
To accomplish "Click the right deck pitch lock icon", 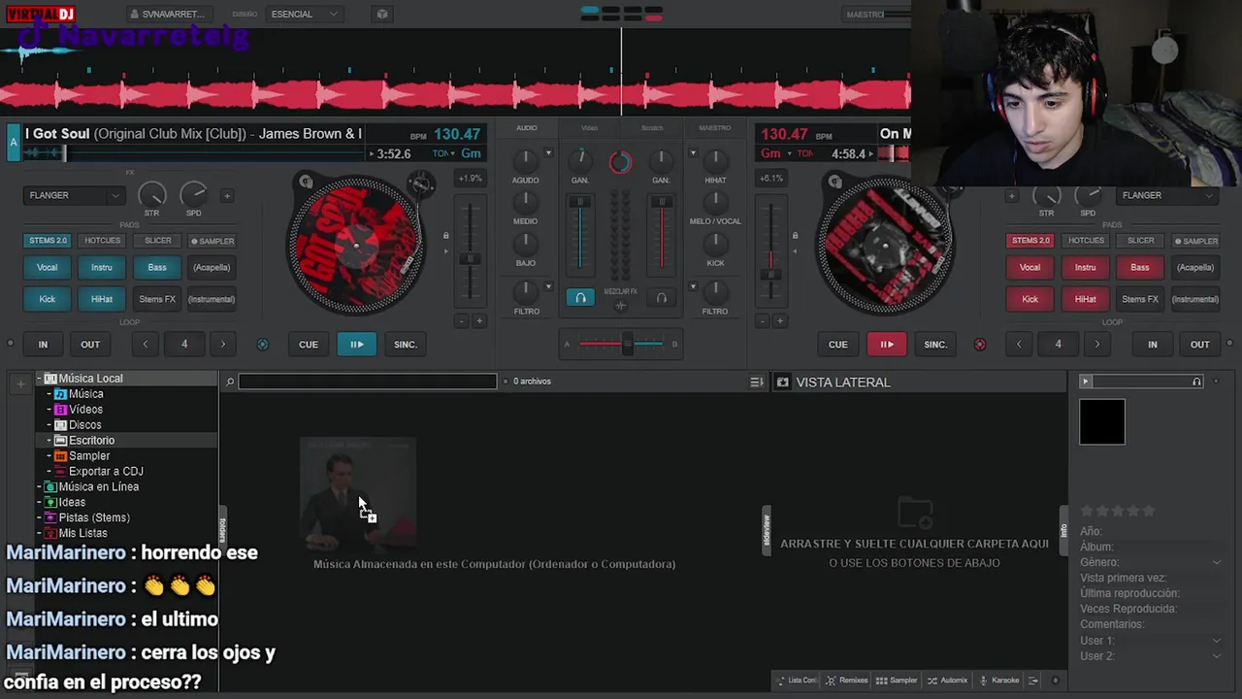I will pyautogui.click(x=795, y=235).
